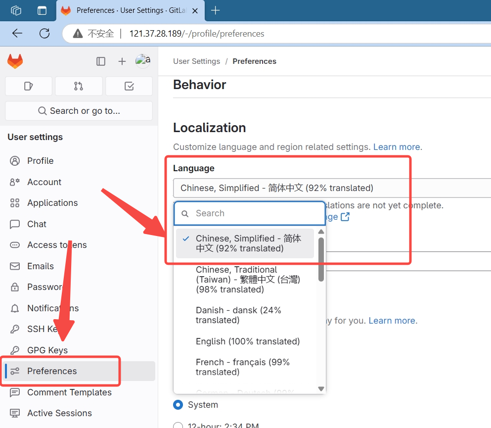
Task: Click the Chat bubble icon
Action: 15,224
